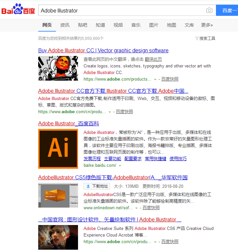Open the 地图 (Maps) tab
Screen dimensions: 238x252
pos(172,25)
